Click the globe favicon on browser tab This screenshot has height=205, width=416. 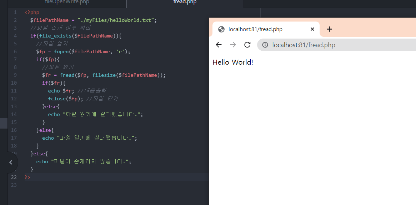point(221,29)
